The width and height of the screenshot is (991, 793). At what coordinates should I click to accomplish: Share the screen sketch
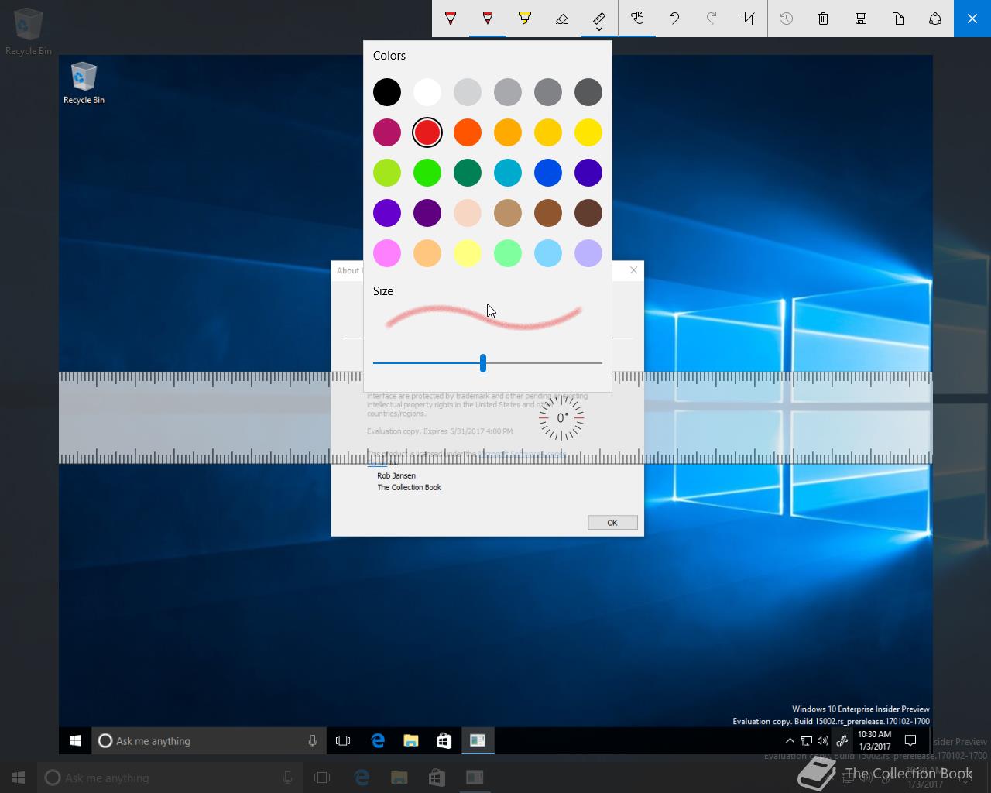point(935,19)
